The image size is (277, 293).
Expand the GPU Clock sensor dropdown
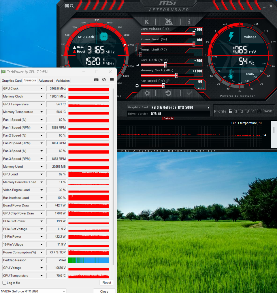click(42, 89)
